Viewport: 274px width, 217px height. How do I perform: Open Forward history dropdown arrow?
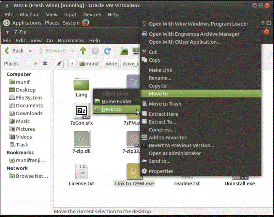click(72, 51)
